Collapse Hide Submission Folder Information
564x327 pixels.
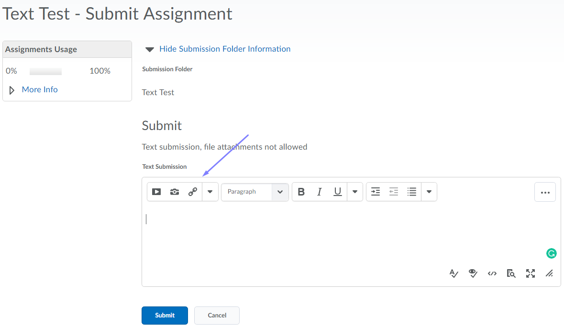224,49
